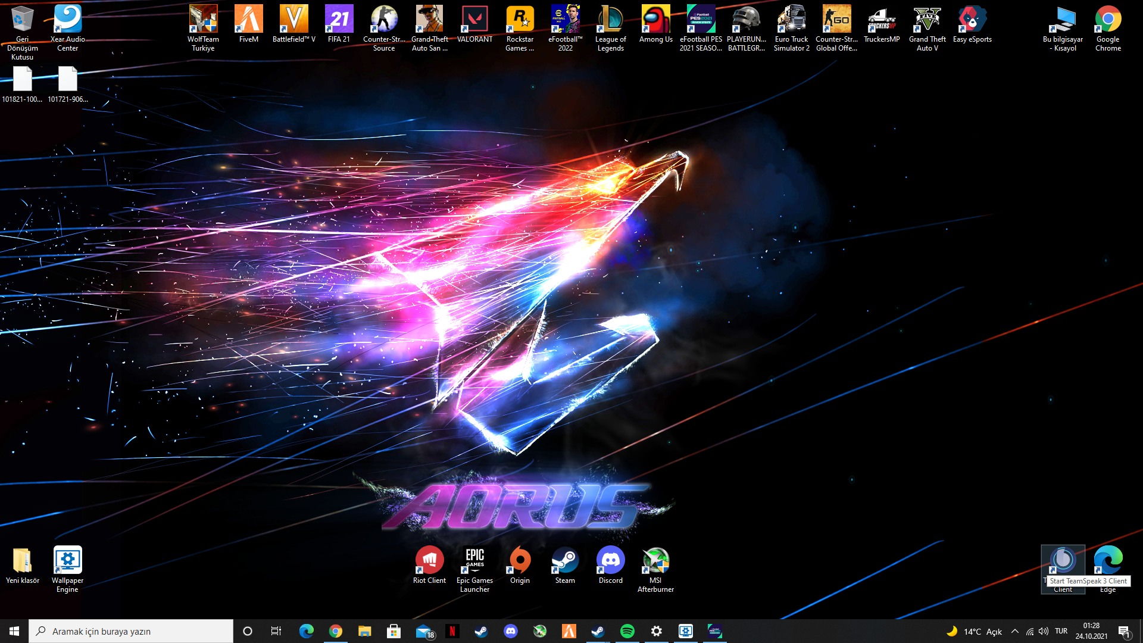Focus the 'Aramak için buraya yazın' search box

[131, 631]
